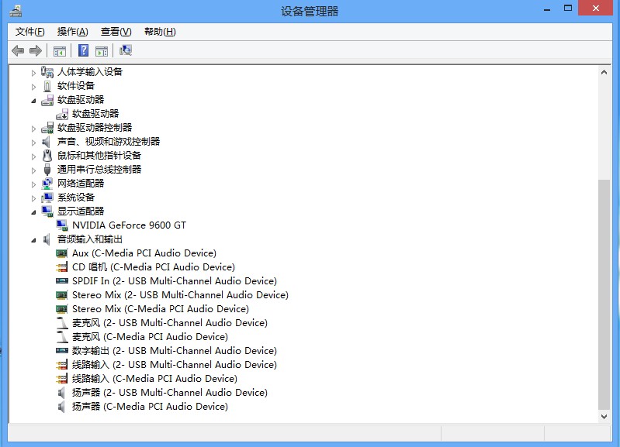Click the Forward arrow toolbar icon

coord(36,50)
